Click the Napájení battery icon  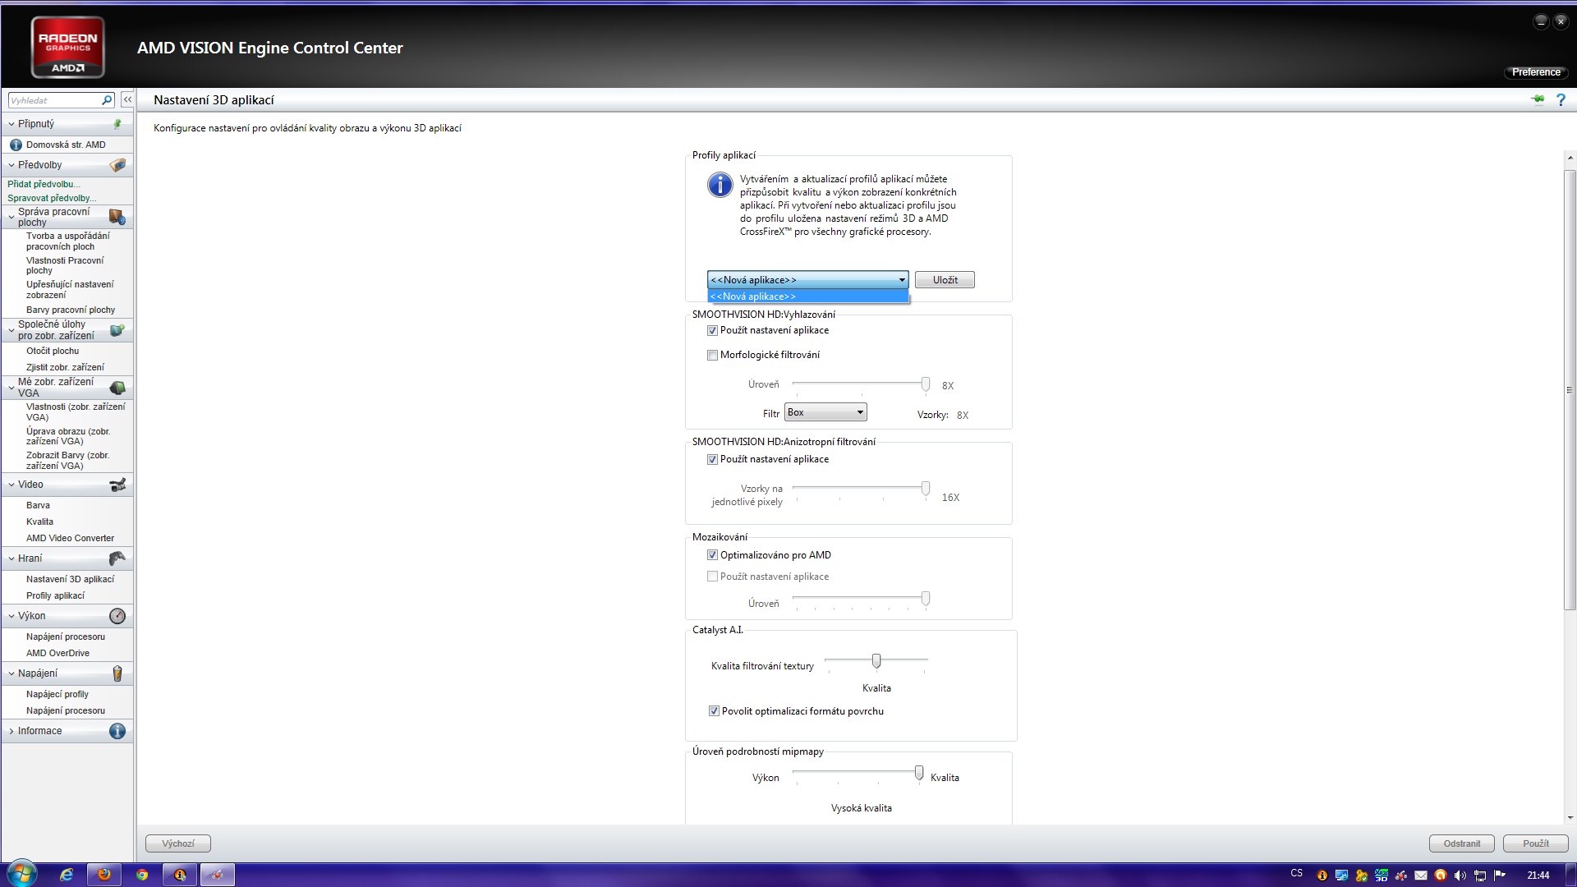(x=117, y=673)
